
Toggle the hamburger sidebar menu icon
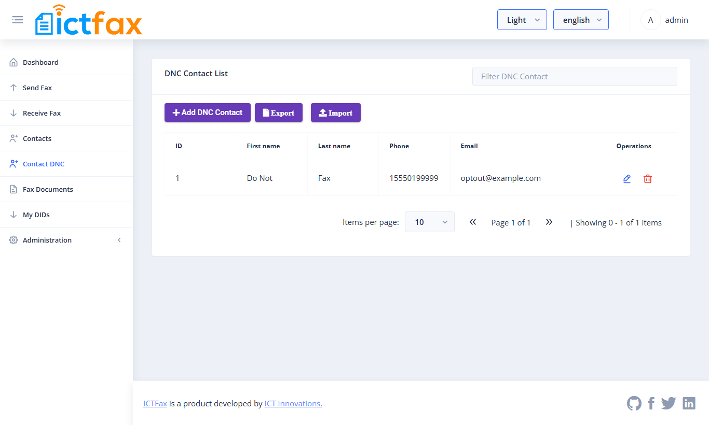point(18,20)
